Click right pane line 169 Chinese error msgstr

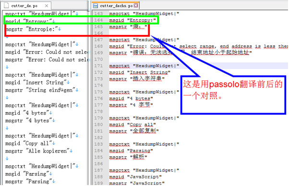181,53
